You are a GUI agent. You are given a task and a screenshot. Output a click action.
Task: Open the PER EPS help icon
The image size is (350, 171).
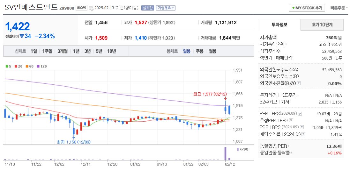pos(300,114)
